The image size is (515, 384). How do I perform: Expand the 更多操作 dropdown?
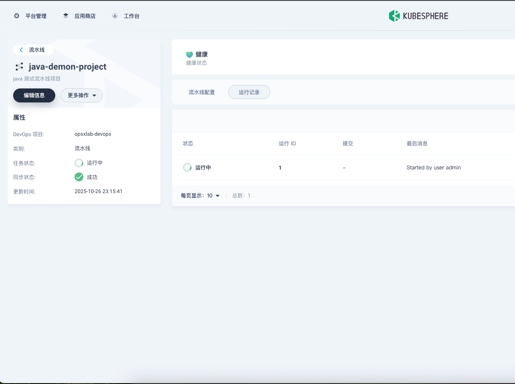(82, 95)
